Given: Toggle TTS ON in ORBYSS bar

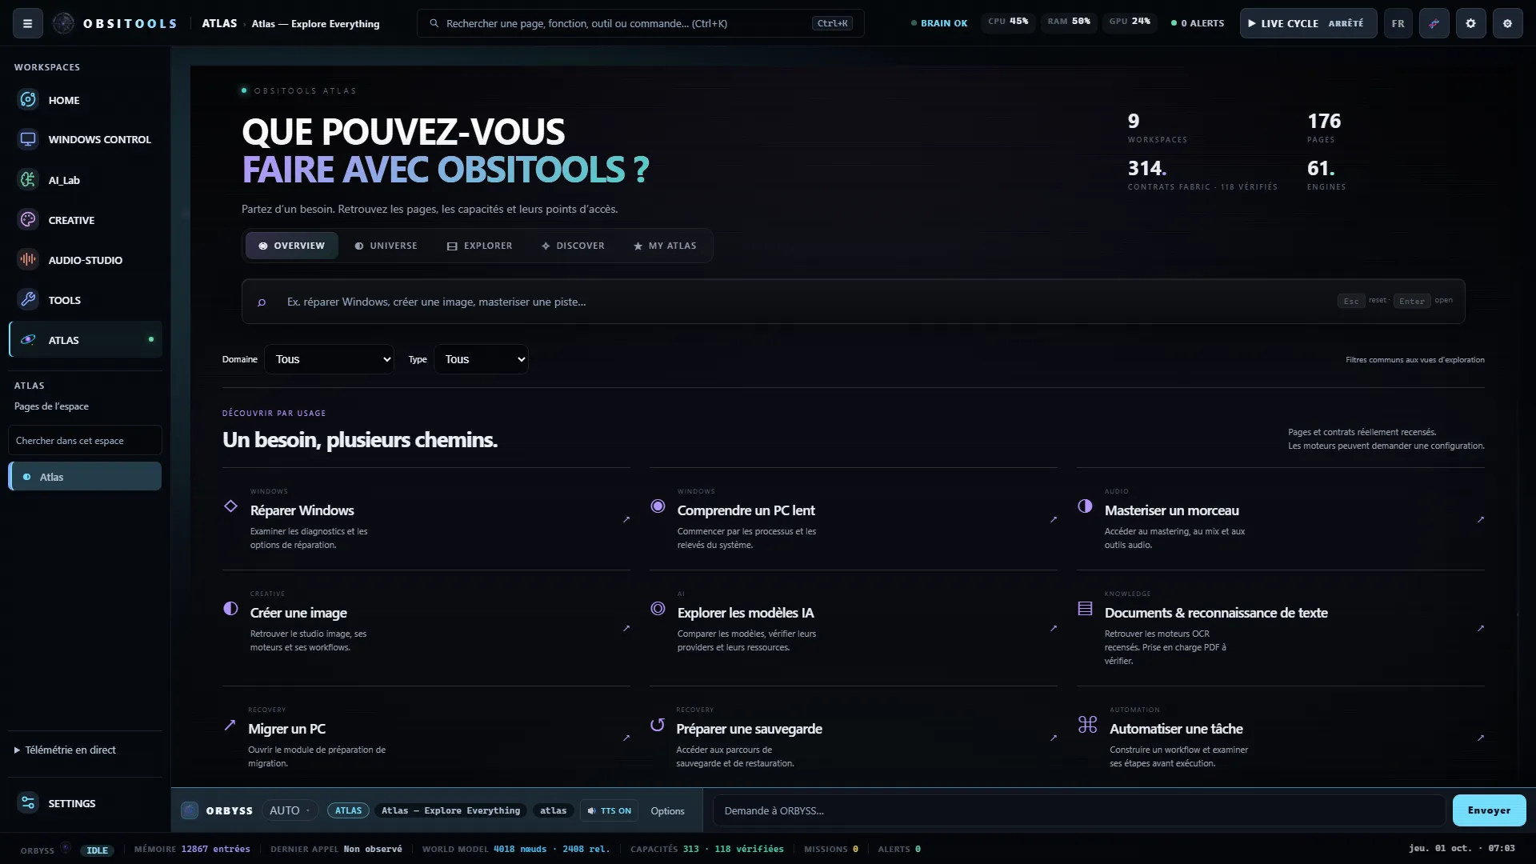Looking at the screenshot, I should point(610,810).
